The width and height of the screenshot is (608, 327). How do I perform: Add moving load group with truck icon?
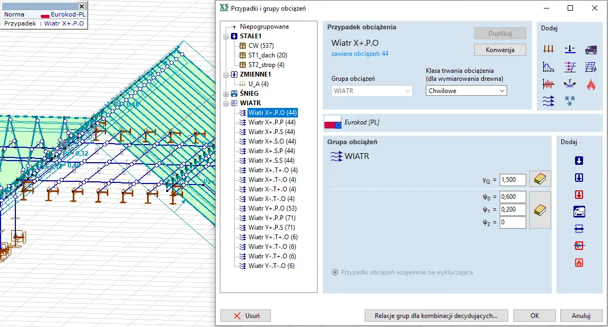(579, 212)
